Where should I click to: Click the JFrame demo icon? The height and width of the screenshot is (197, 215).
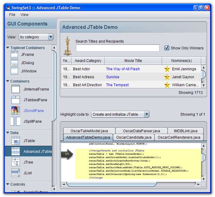15,54
